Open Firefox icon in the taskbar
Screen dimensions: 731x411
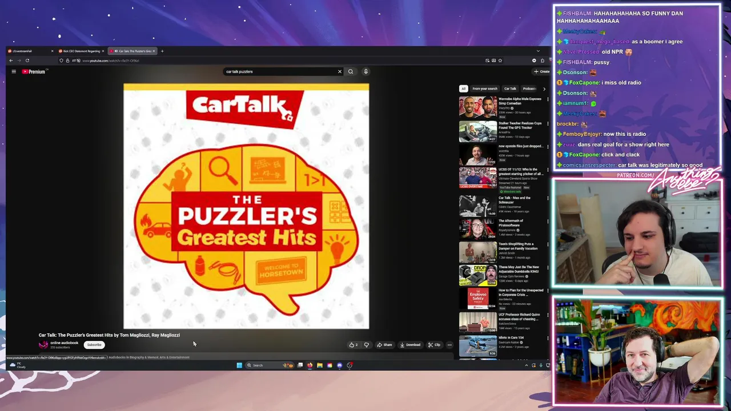tap(310, 365)
